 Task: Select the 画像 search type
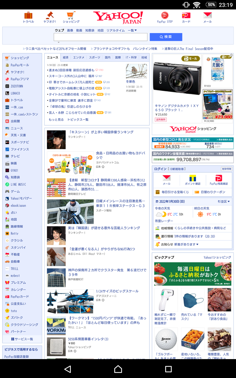click(70, 30)
